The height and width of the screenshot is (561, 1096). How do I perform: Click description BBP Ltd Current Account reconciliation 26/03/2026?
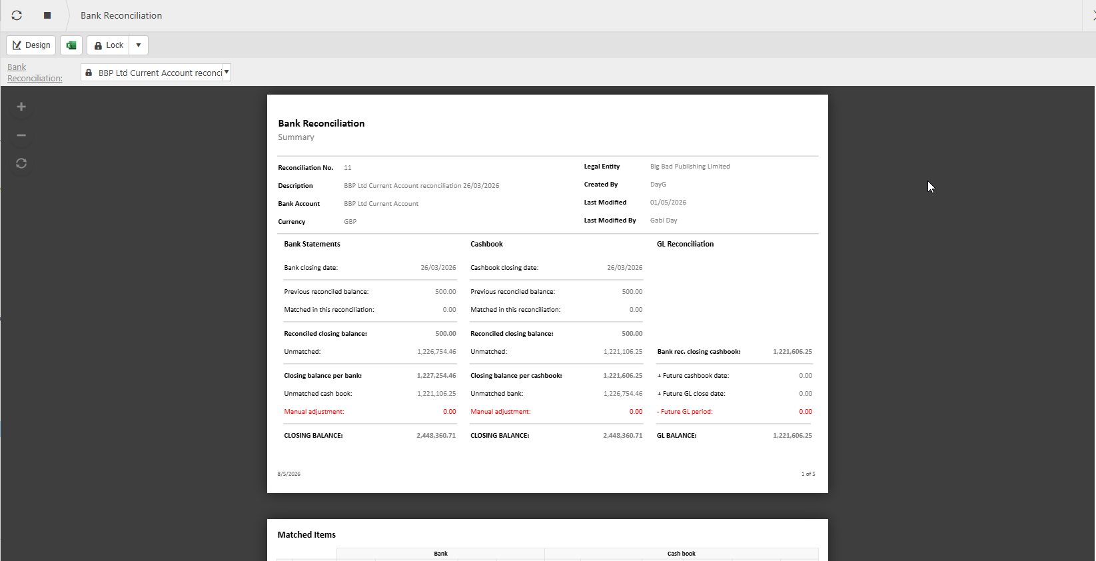point(422,186)
